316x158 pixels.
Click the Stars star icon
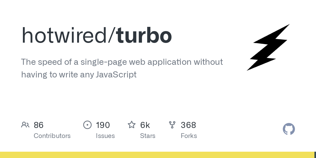pyautogui.click(x=132, y=125)
